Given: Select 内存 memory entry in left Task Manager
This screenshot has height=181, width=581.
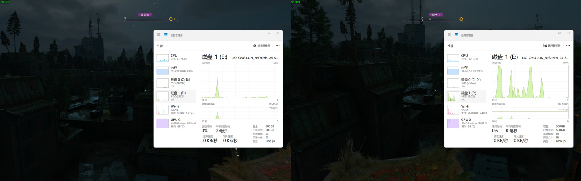Looking at the screenshot, I should coord(176,70).
